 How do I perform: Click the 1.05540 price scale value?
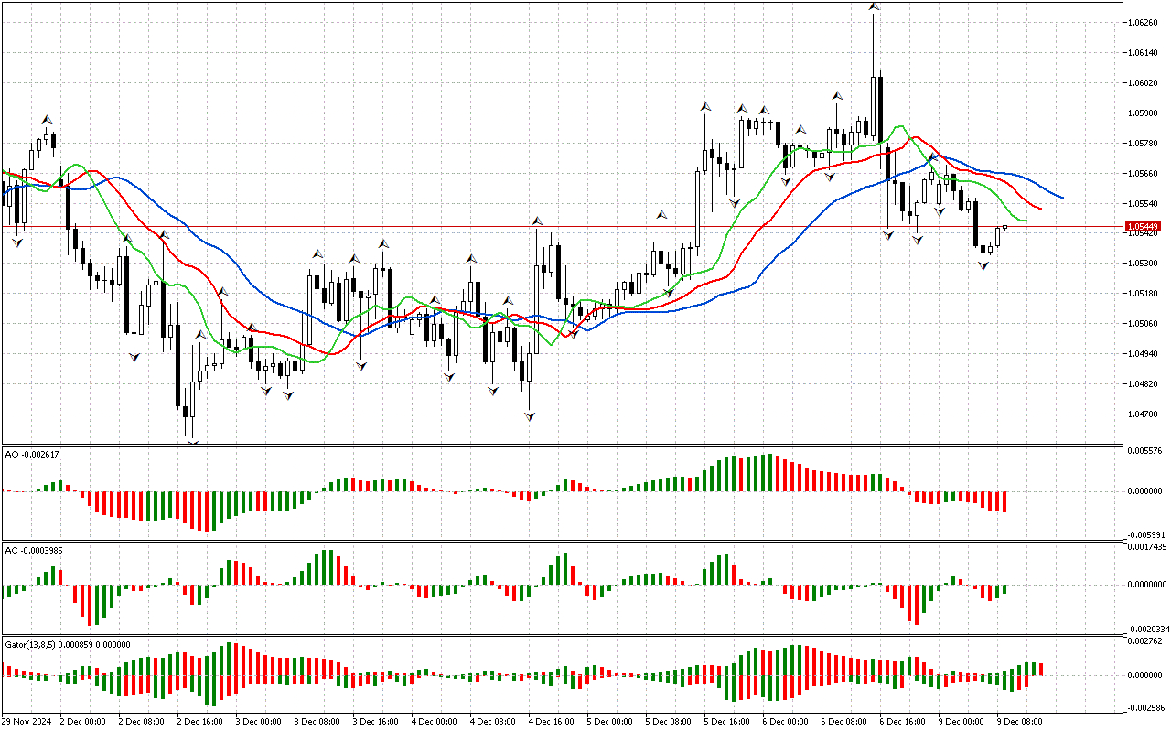(x=1144, y=204)
